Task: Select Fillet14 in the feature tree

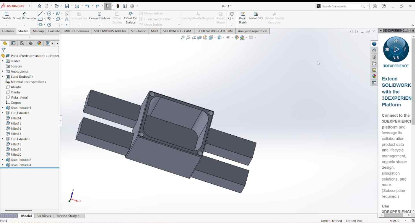Action: (x=16, y=118)
